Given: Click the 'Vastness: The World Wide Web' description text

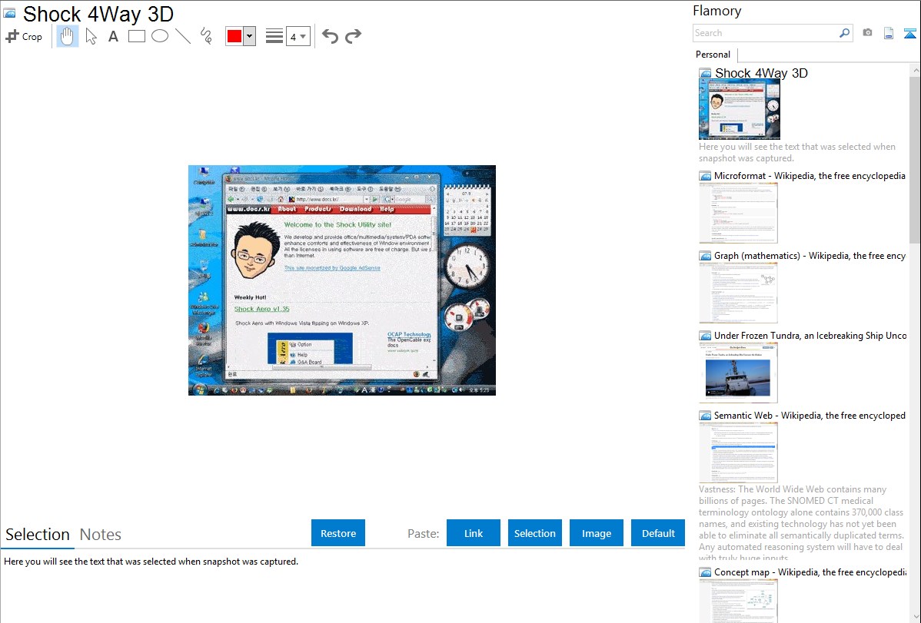Looking at the screenshot, I should (802, 523).
